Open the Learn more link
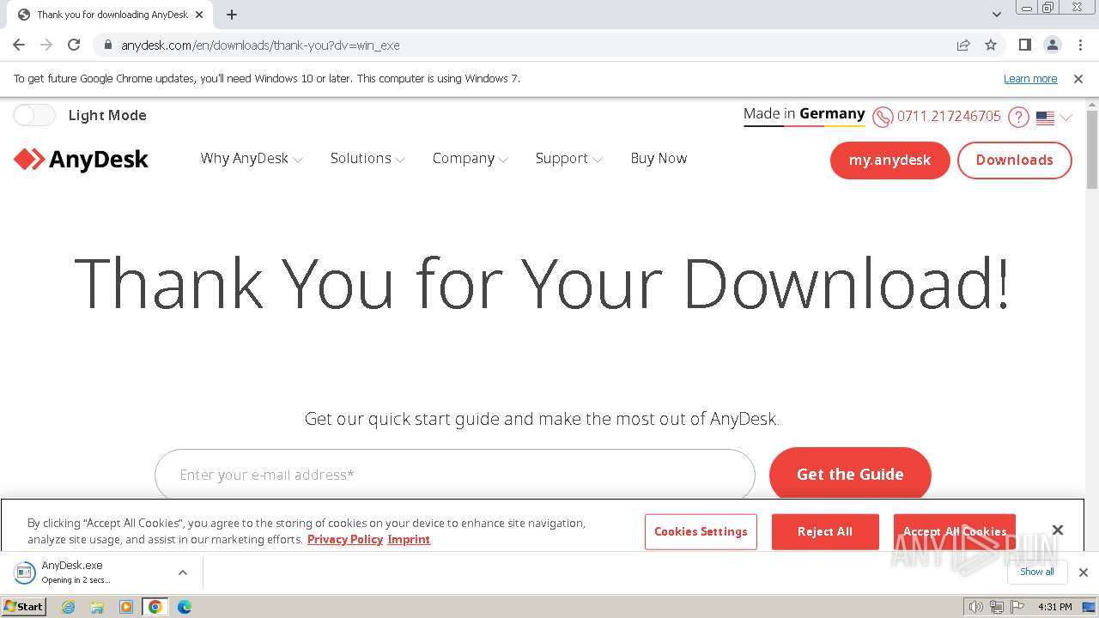The height and width of the screenshot is (618, 1099). point(1030,79)
